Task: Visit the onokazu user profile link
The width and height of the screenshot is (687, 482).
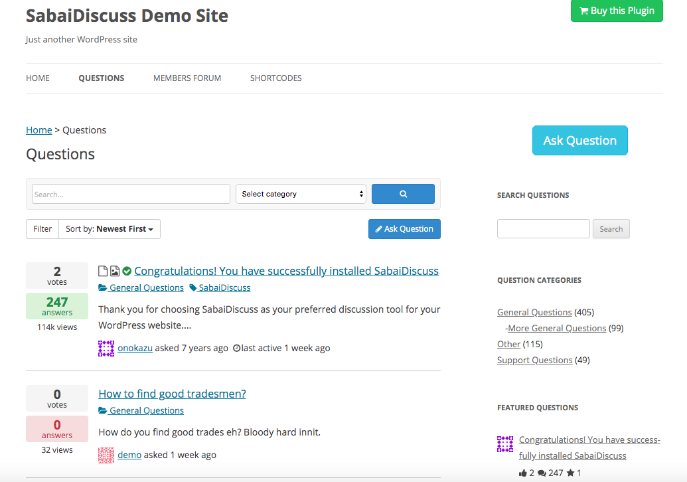Action: pyautogui.click(x=135, y=349)
